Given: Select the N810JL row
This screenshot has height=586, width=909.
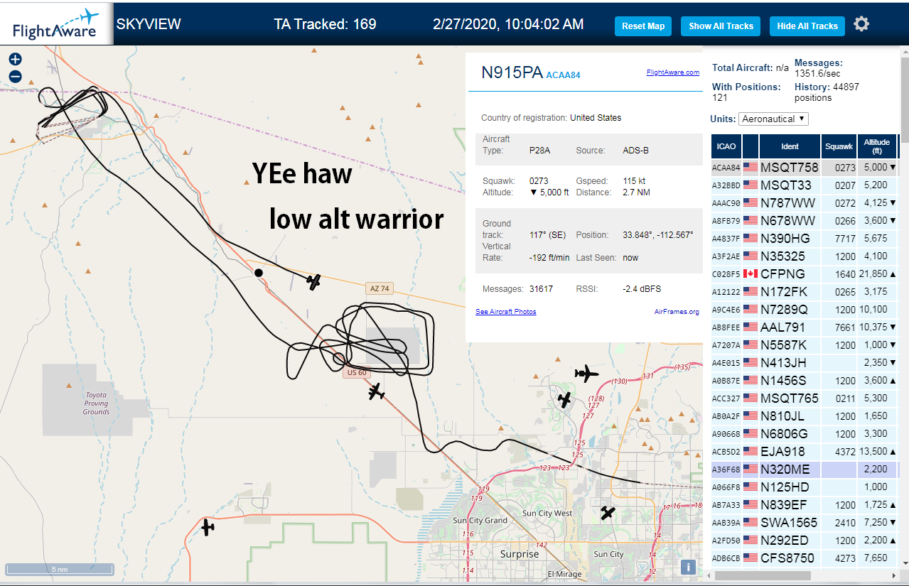Looking at the screenshot, I should (804, 416).
